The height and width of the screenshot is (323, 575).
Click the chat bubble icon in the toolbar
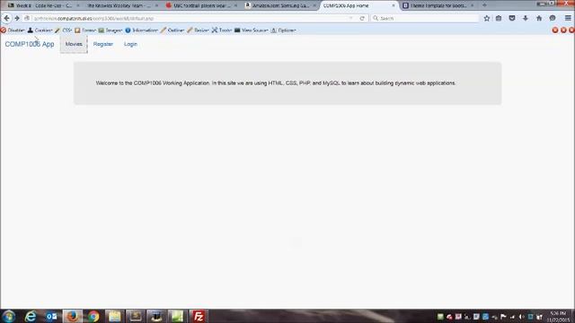553,18
